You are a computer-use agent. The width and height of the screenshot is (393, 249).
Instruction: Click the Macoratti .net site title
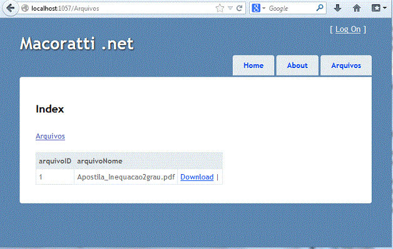tap(77, 44)
